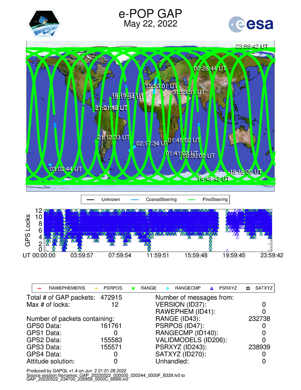Click the blue PSRXYZ triangle marker
Screen dimensions: 301x390
tap(212, 288)
